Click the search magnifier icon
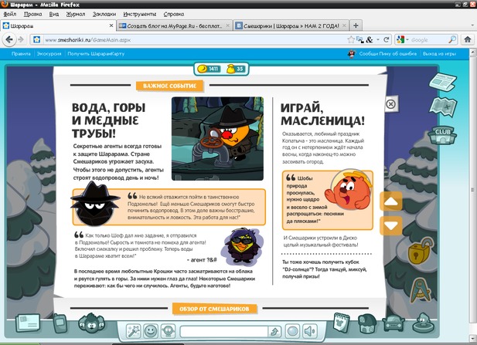This screenshot has width=477, height=345. (x=452, y=39)
